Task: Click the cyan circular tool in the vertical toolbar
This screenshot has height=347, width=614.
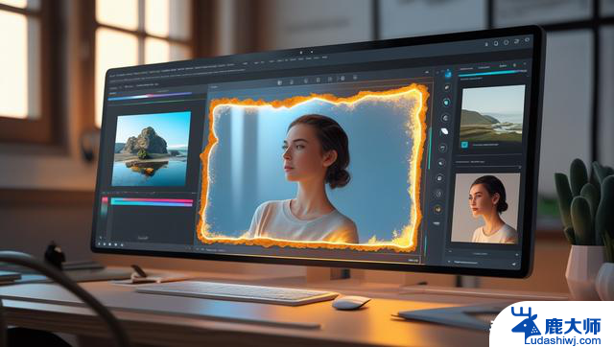Action: click(446, 103)
